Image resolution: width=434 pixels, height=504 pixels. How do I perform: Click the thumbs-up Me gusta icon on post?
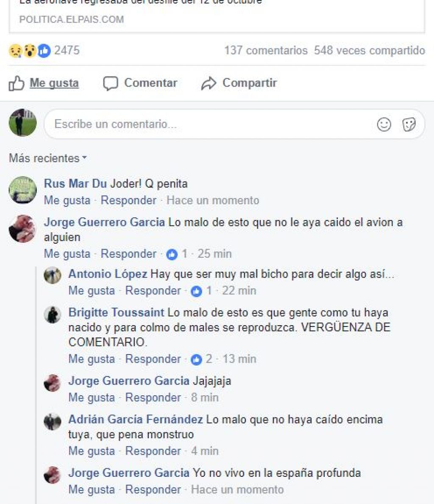pyautogui.click(x=17, y=84)
